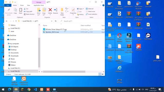Switch to the Share ribbon tab
Screen dimensions: 164x92
(22, 5)
